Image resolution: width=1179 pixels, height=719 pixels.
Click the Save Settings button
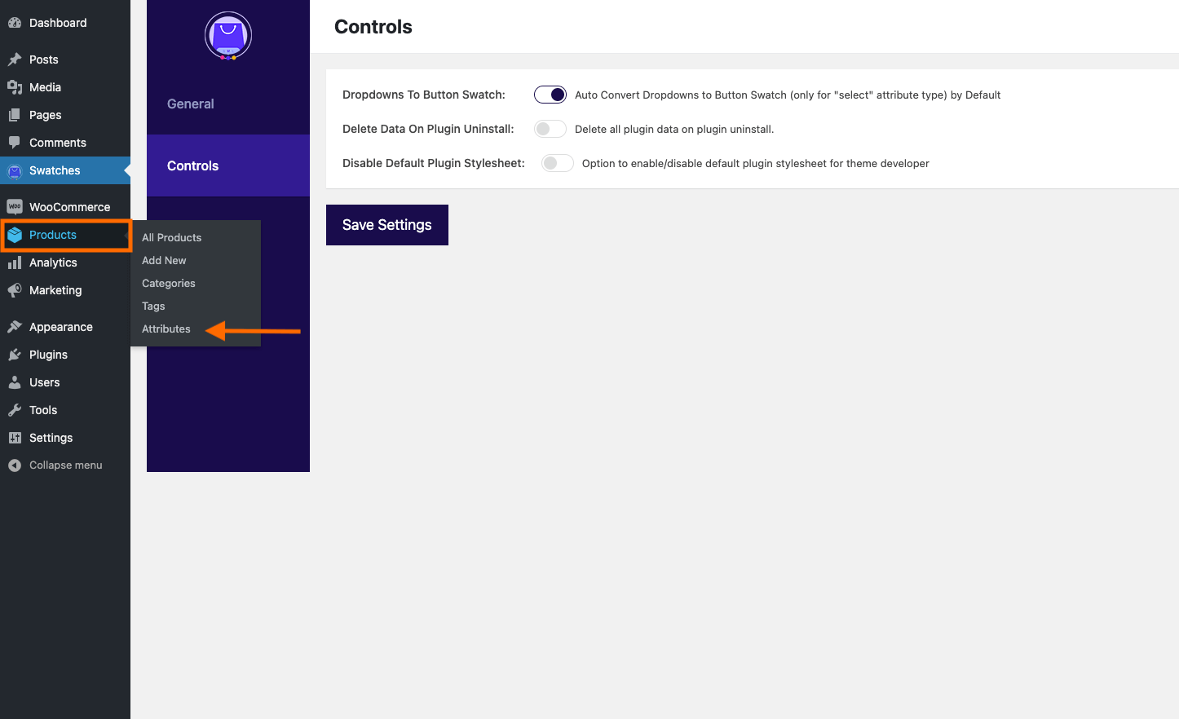(x=387, y=225)
